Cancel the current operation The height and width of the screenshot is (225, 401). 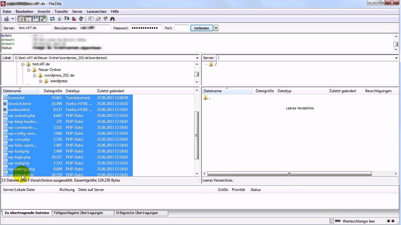67,19
